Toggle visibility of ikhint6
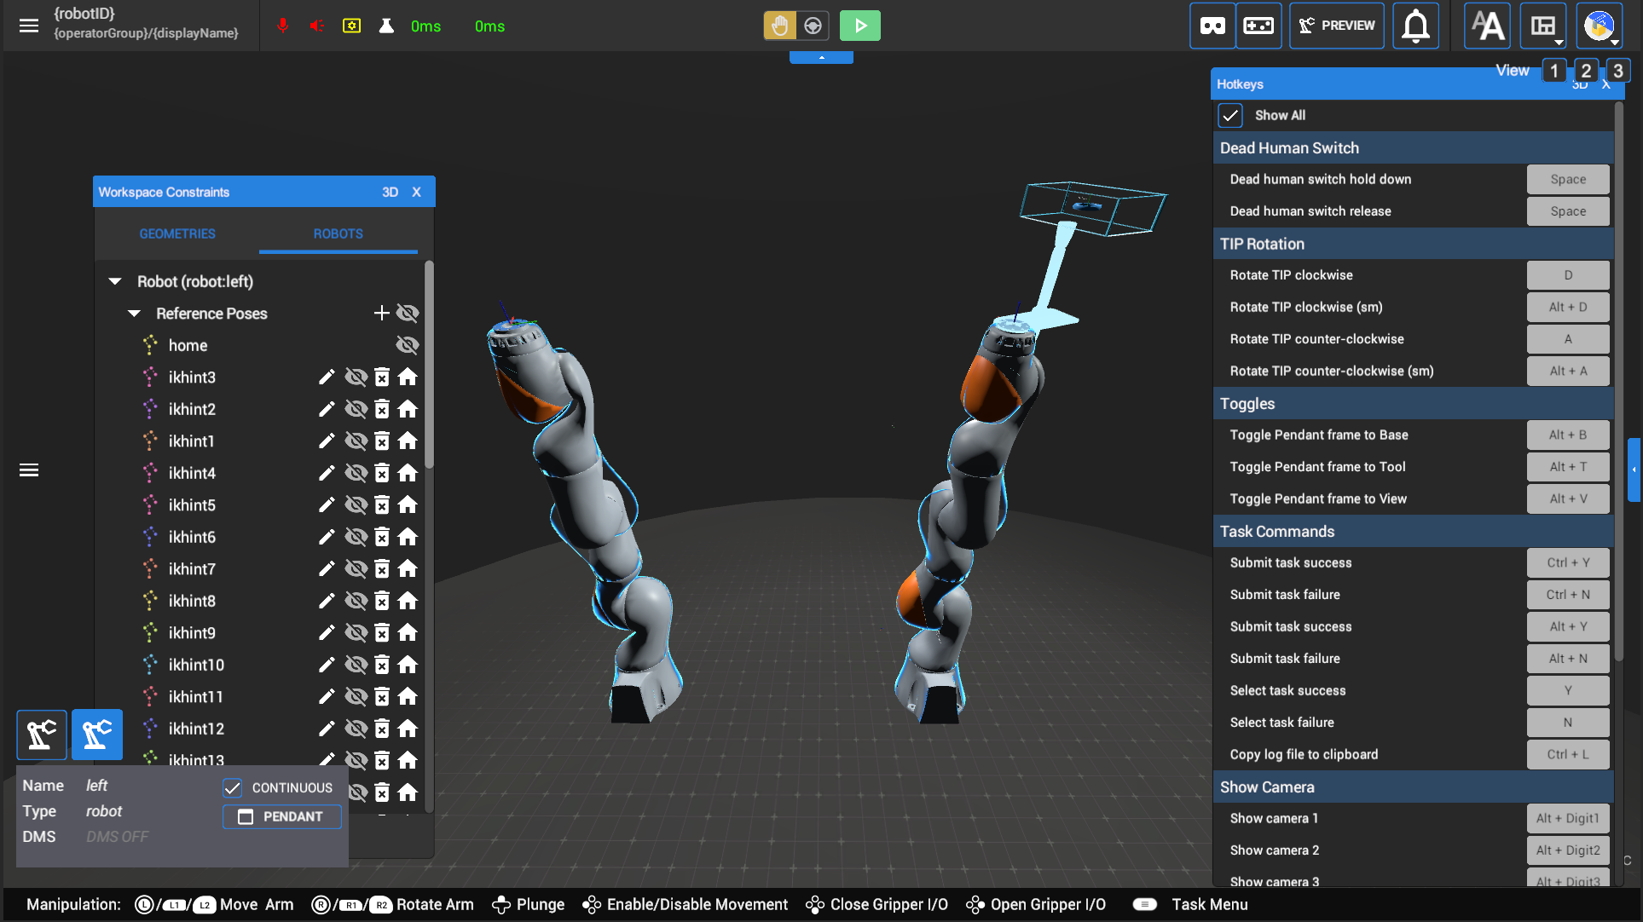This screenshot has width=1643, height=922. point(356,537)
